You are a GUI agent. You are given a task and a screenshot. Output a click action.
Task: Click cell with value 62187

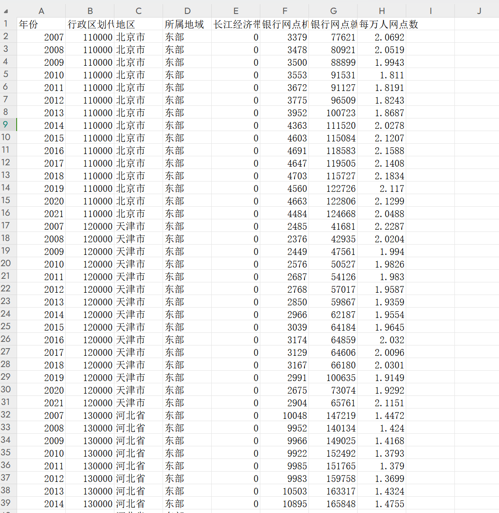click(333, 314)
